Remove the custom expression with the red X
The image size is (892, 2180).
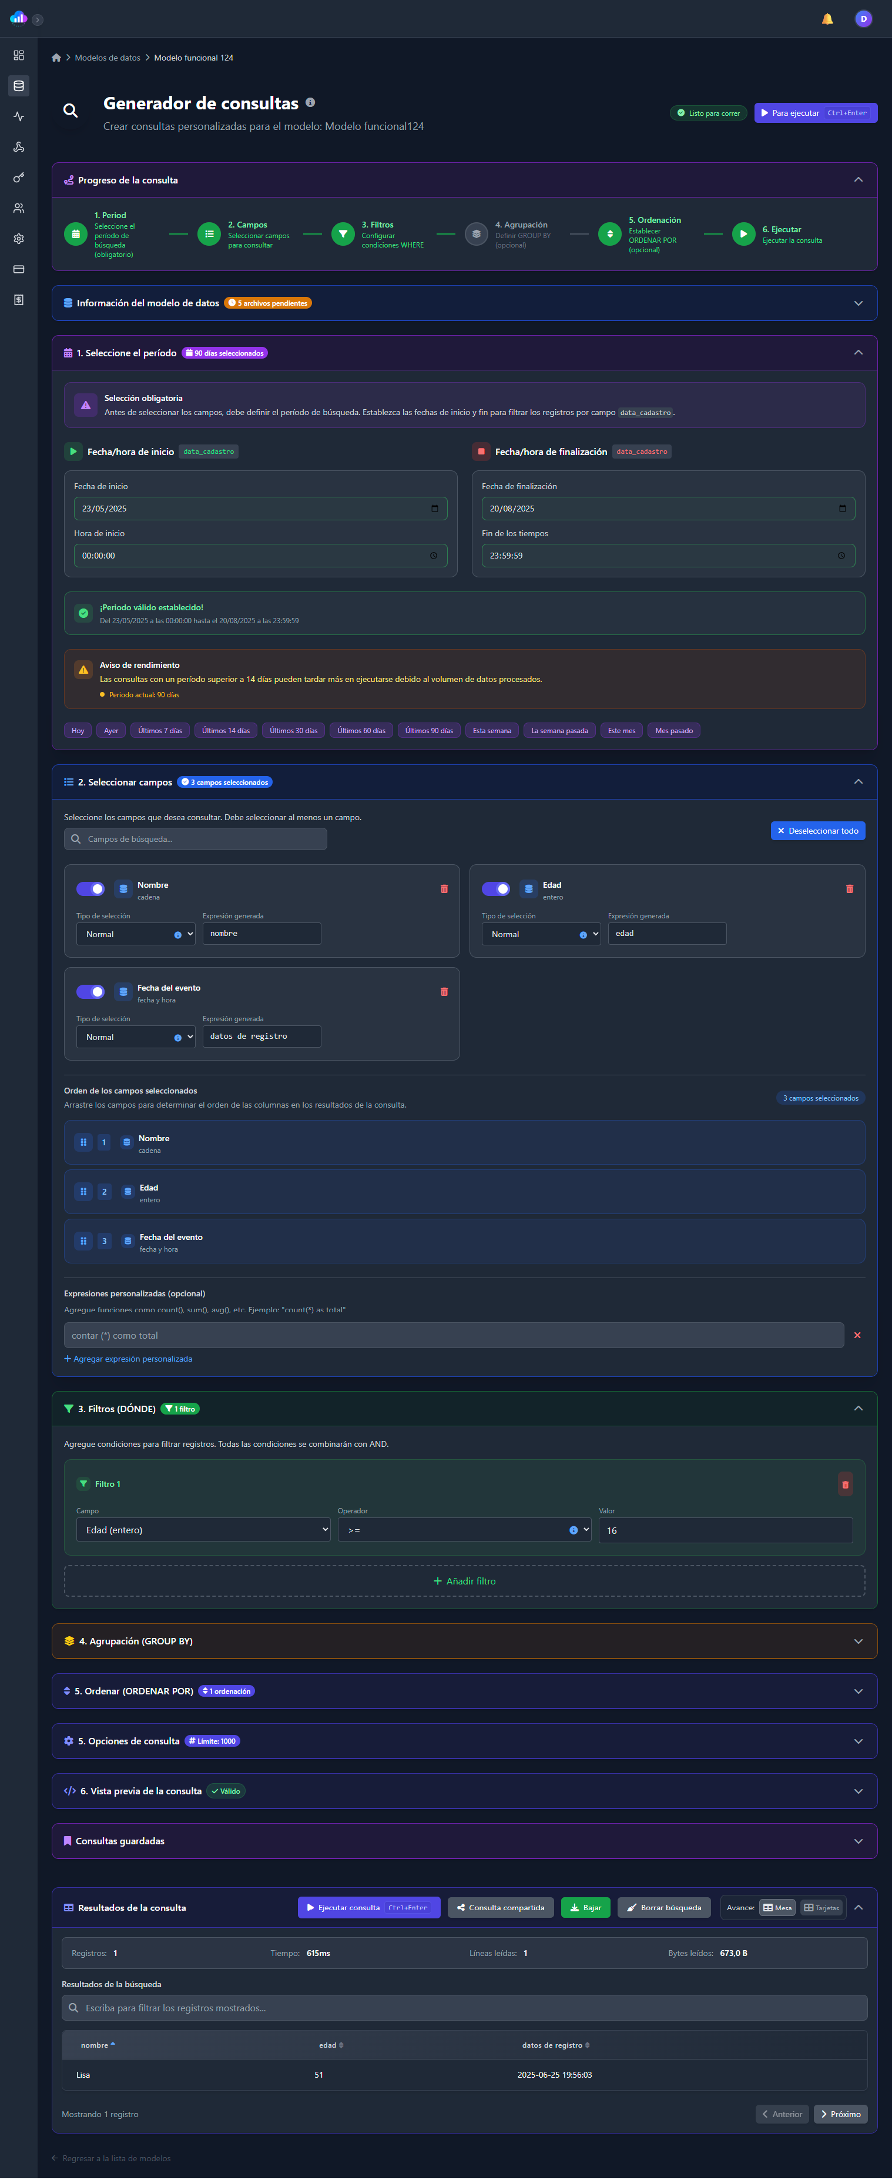pos(857,1335)
